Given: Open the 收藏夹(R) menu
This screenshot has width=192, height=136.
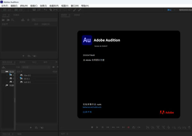Looking at the screenshot, I should click(x=54, y=6).
